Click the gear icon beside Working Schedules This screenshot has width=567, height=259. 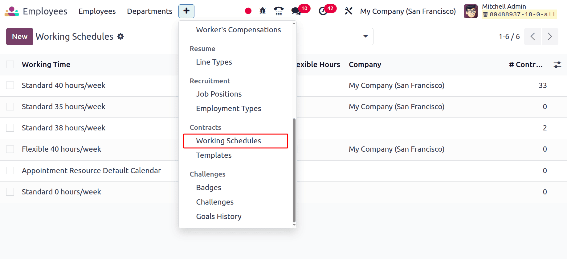(x=121, y=37)
